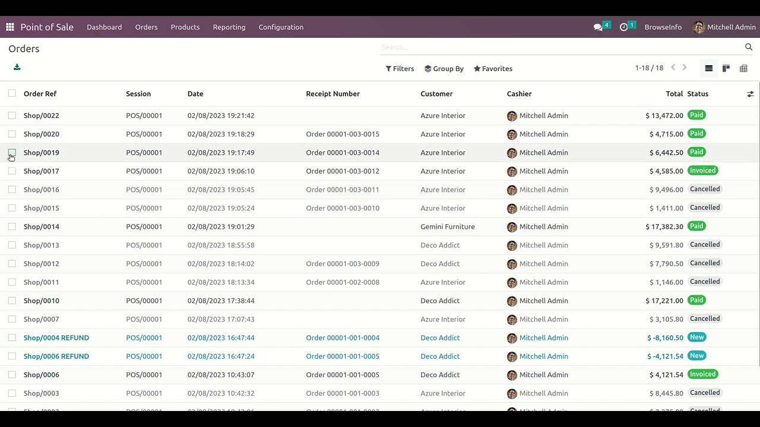Image resolution: width=760 pixels, height=427 pixels.
Task: Select the Shop/0020 order checkbox
Action: 12,134
